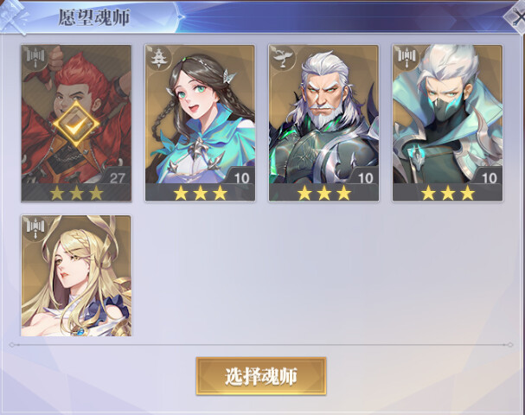Image resolution: width=525 pixels, height=415 pixels.
Task: Click class icon on blonde woman card
Action: click(35, 228)
